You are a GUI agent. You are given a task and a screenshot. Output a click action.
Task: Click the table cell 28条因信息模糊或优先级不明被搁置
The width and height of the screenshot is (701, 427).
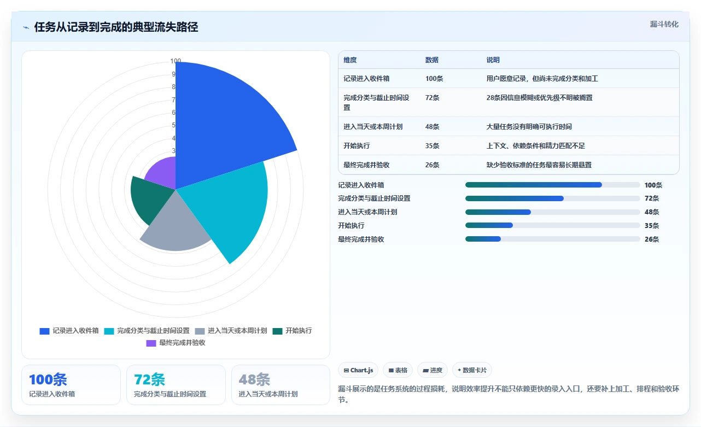[540, 98]
